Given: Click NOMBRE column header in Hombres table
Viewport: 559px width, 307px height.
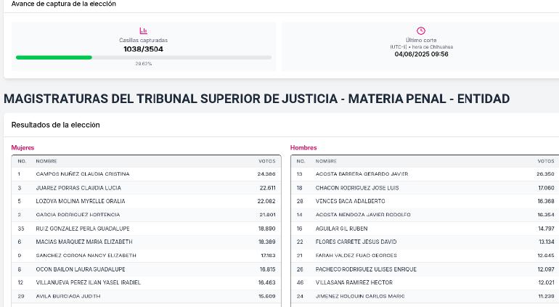Looking at the screenshot, I should (x=326, y=161).
